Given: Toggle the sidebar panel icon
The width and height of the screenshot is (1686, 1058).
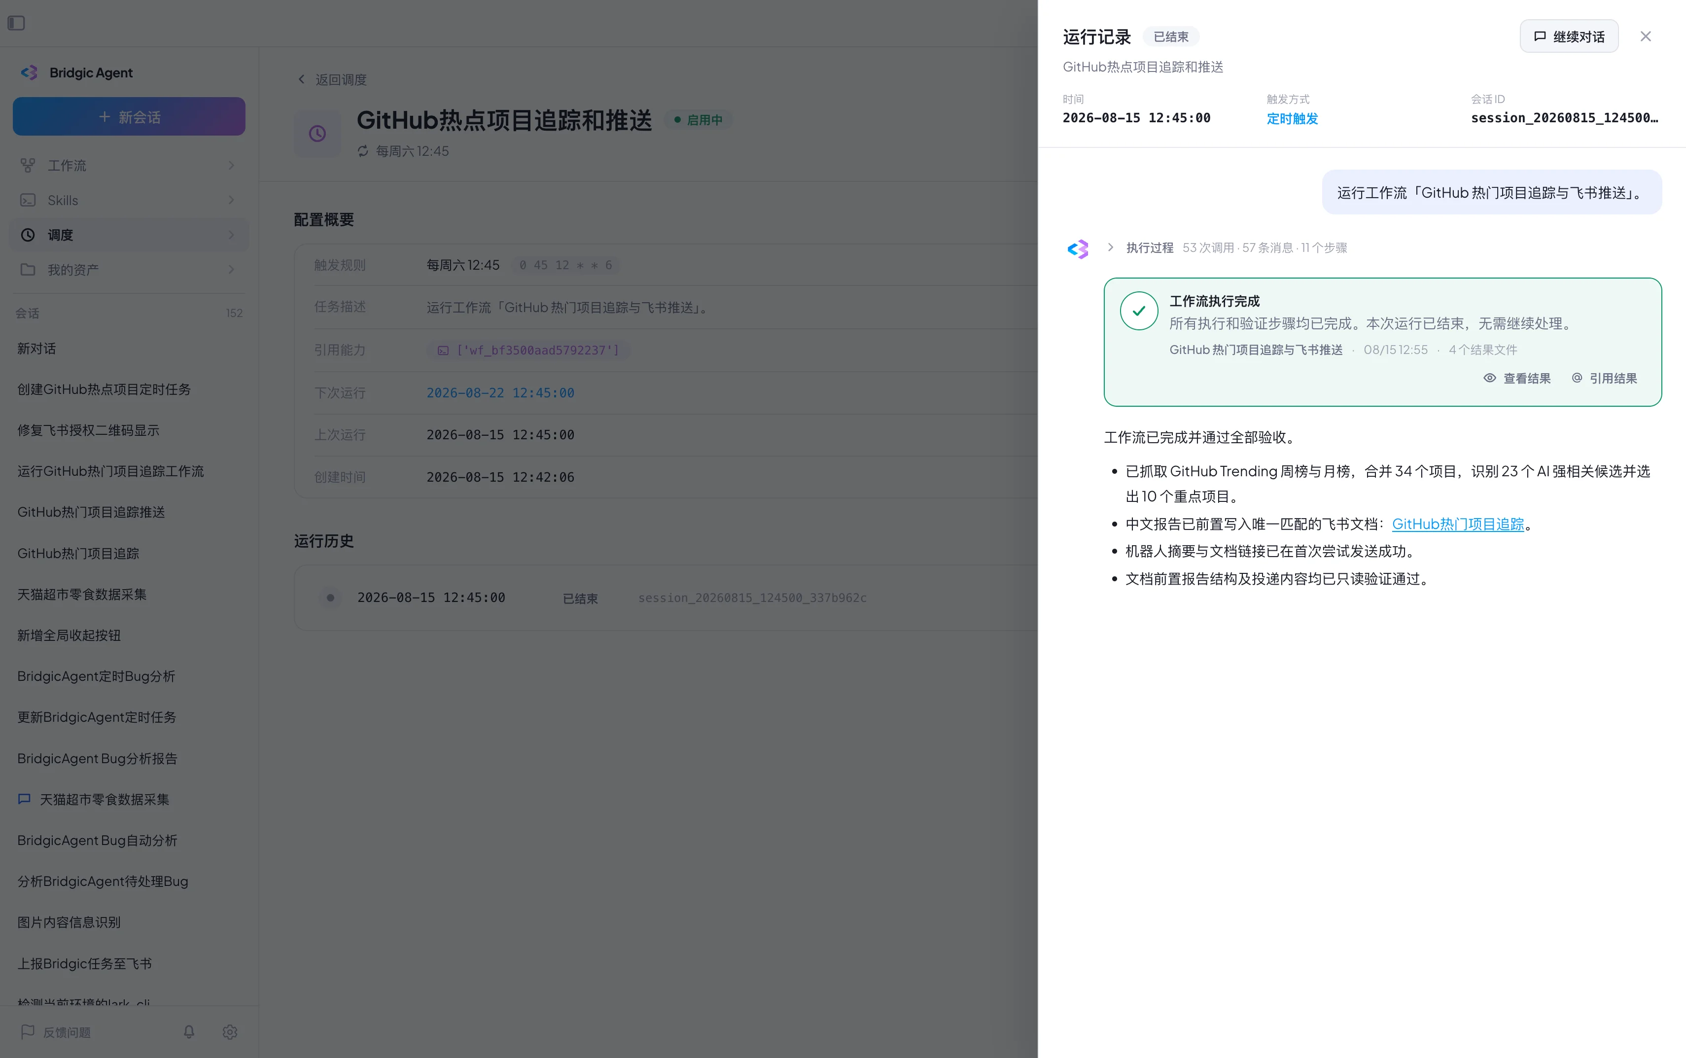Looking at the screenshot, I should (x=16, y=23).
